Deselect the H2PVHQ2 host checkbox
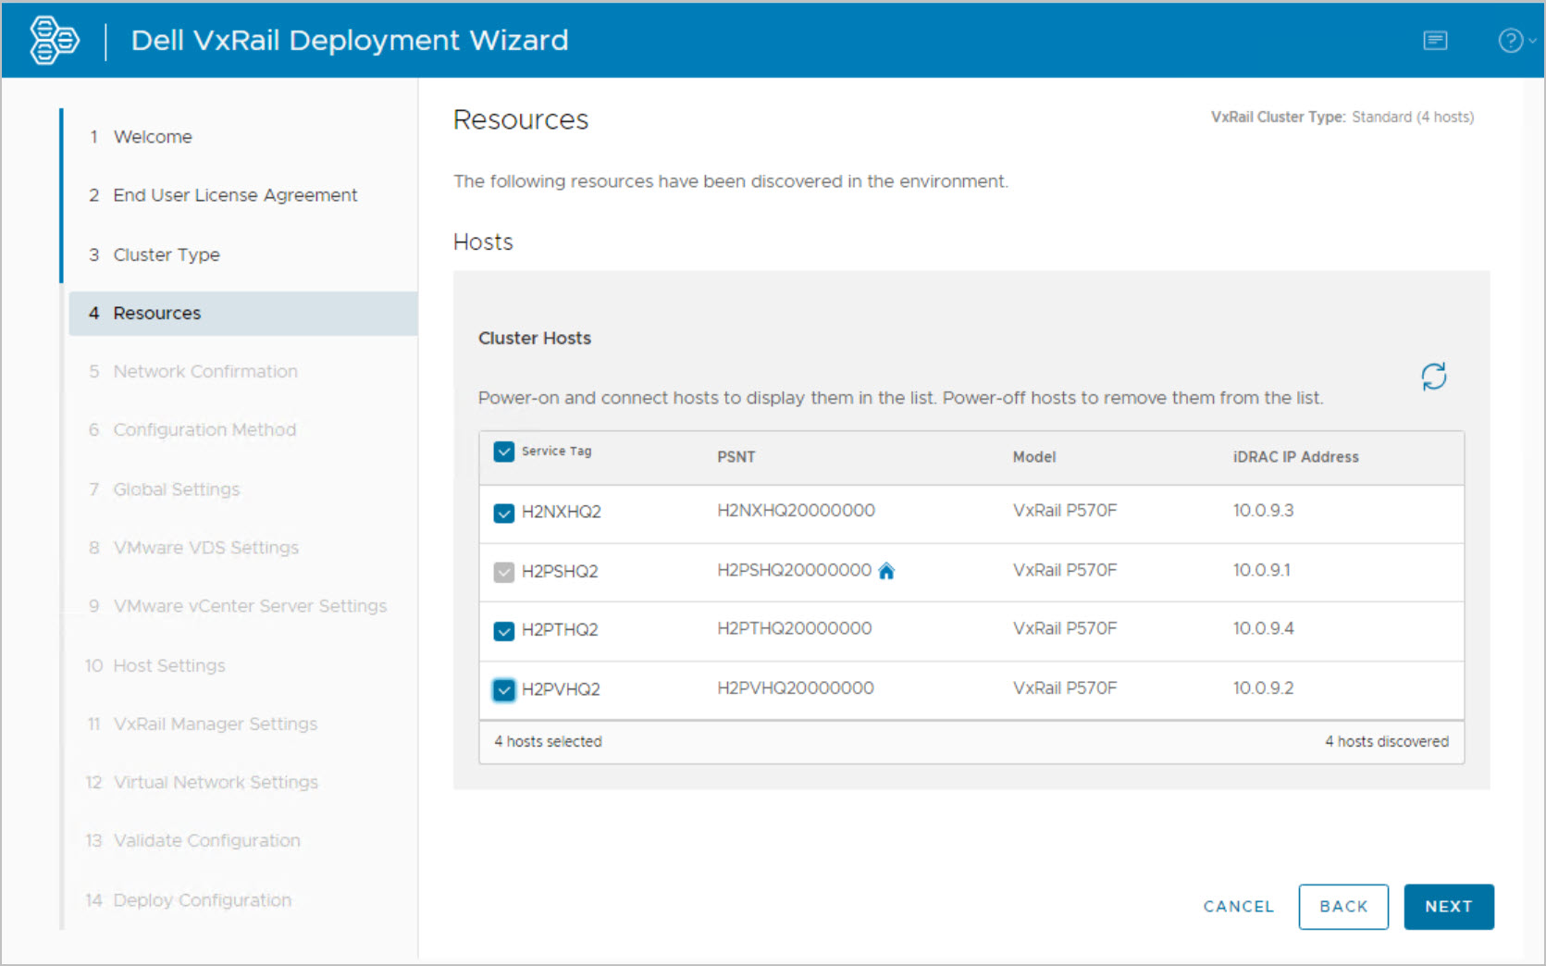The width and height of the screenshot is (1546, 966). (x=503, y=690)
